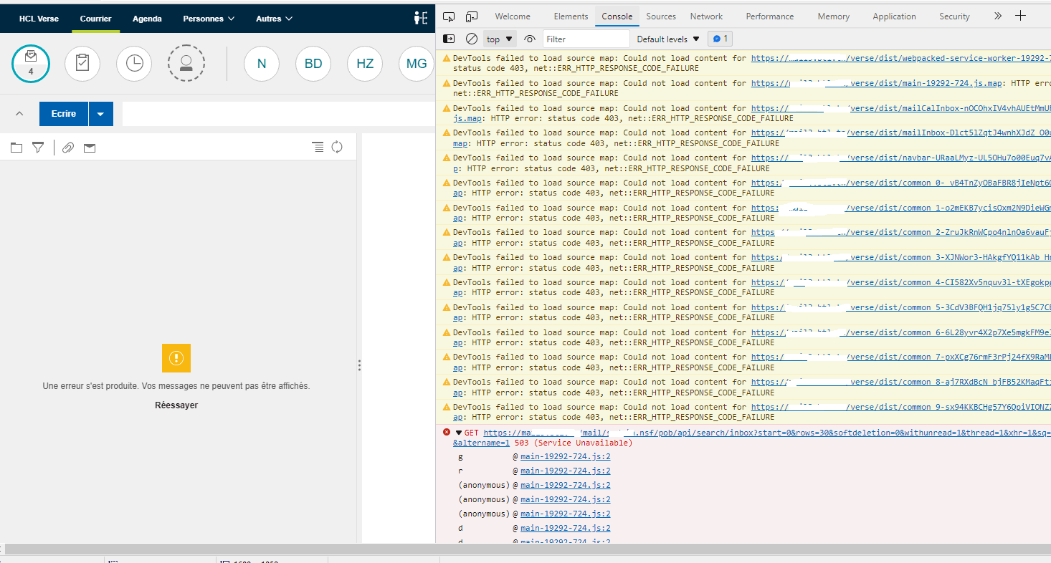Viewport: 1051px width, 563px height.
Task: Switch to the Agenda tab
Action: (x=147, y=19)
